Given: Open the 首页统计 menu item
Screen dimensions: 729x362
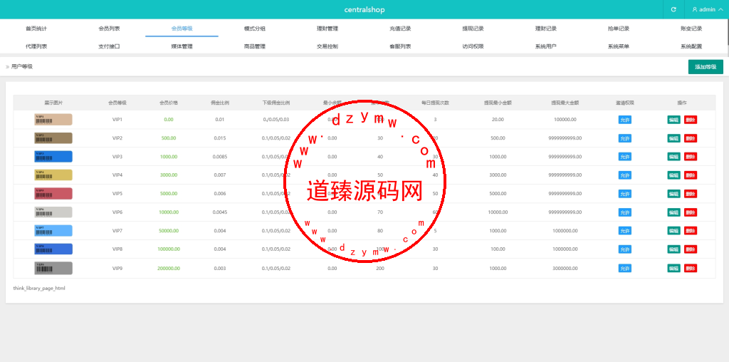Looking at the screenshot, I should (36, 29).
